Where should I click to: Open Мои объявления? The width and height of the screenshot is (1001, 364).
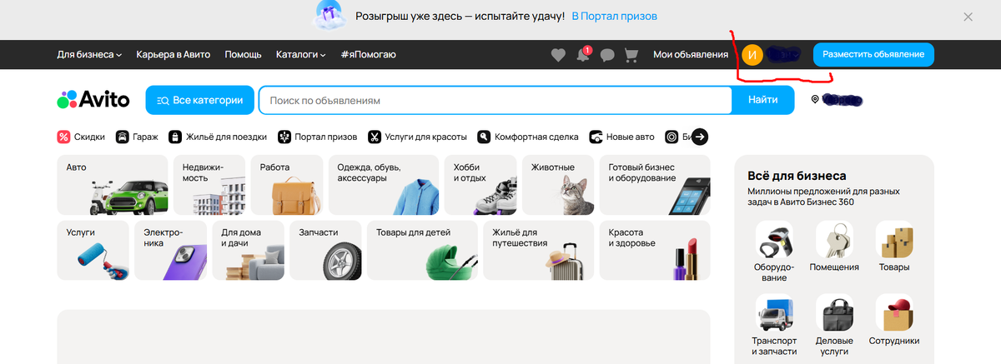click(x=691, y=55)
